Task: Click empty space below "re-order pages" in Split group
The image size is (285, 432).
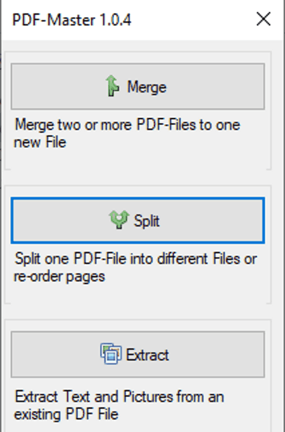Action: click(x=137, y=293)
